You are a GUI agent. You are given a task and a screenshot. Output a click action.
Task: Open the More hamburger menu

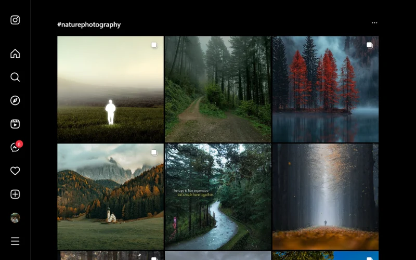click(x=15, y=241)
